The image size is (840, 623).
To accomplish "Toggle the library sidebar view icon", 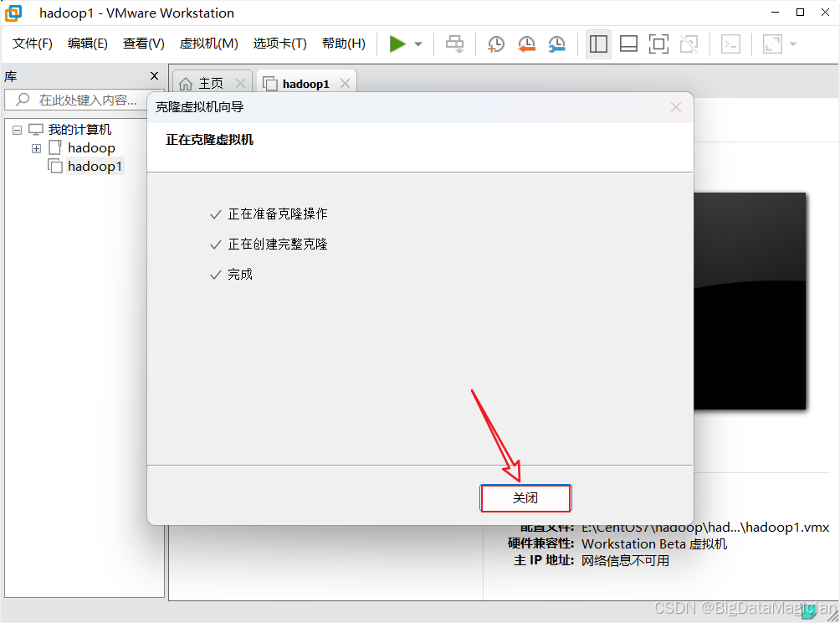I will click(598, 44).
